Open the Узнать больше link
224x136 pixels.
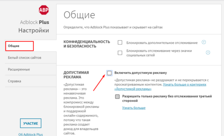click(x=134, y=108)
